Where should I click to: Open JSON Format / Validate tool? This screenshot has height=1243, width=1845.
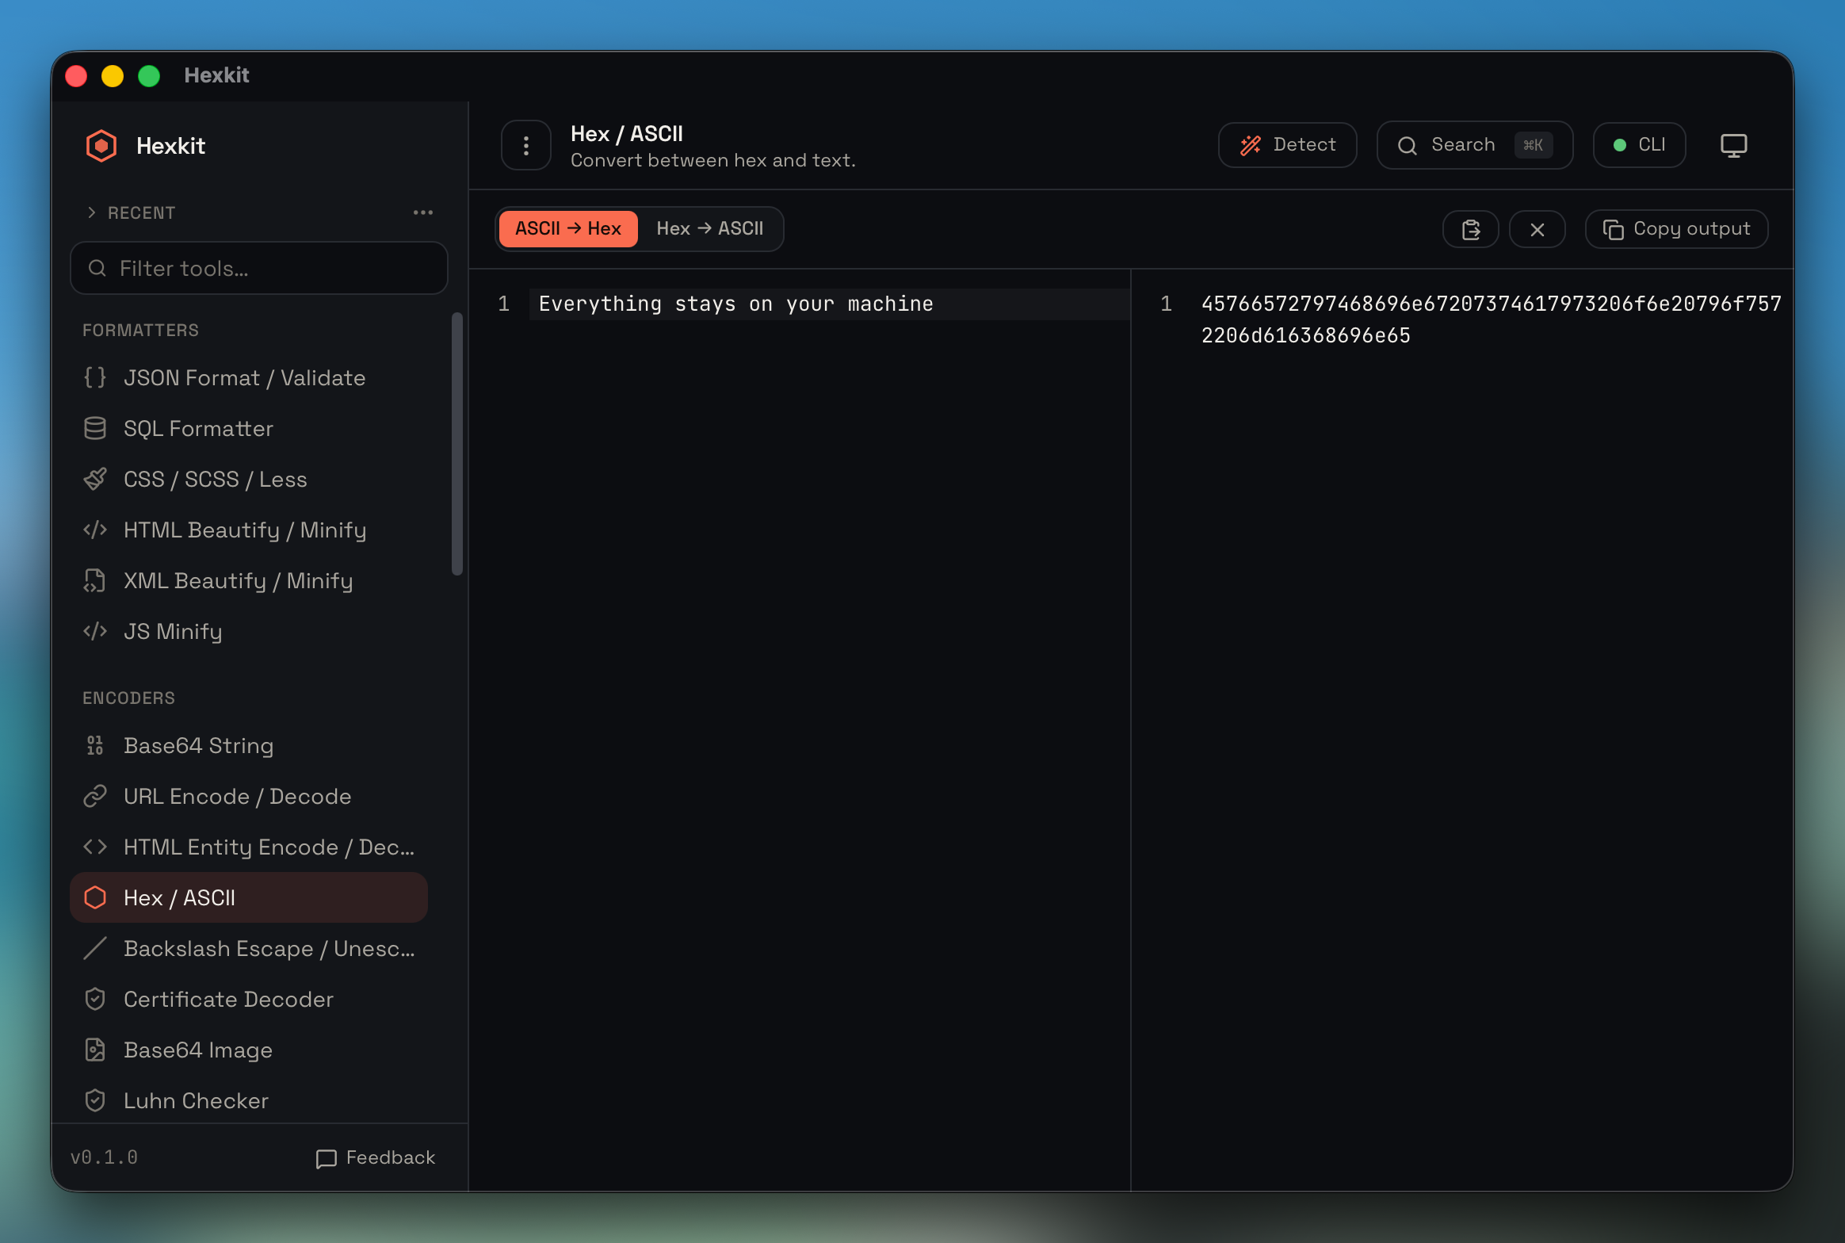[249, 378]
